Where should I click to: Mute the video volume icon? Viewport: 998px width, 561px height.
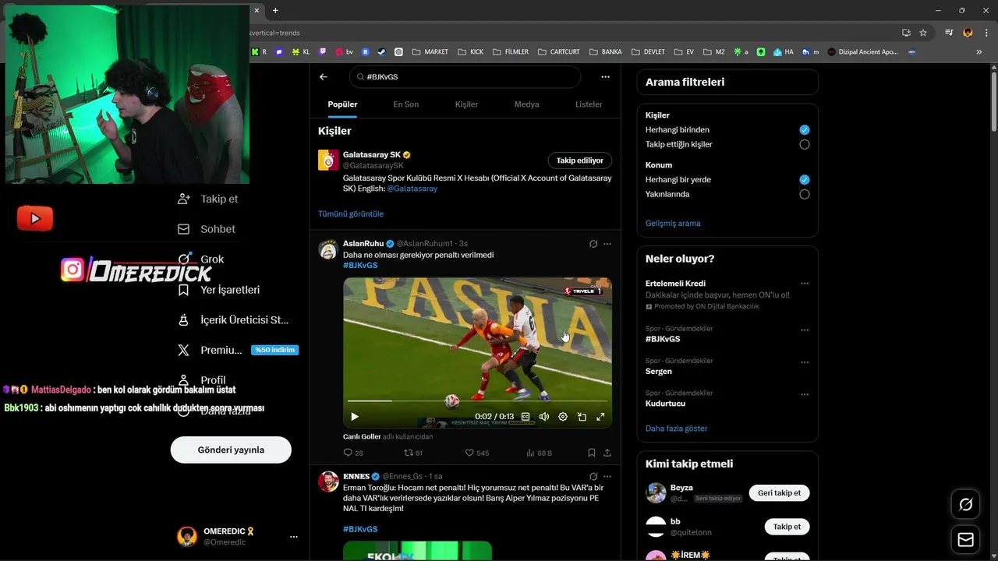coord(544,417)
